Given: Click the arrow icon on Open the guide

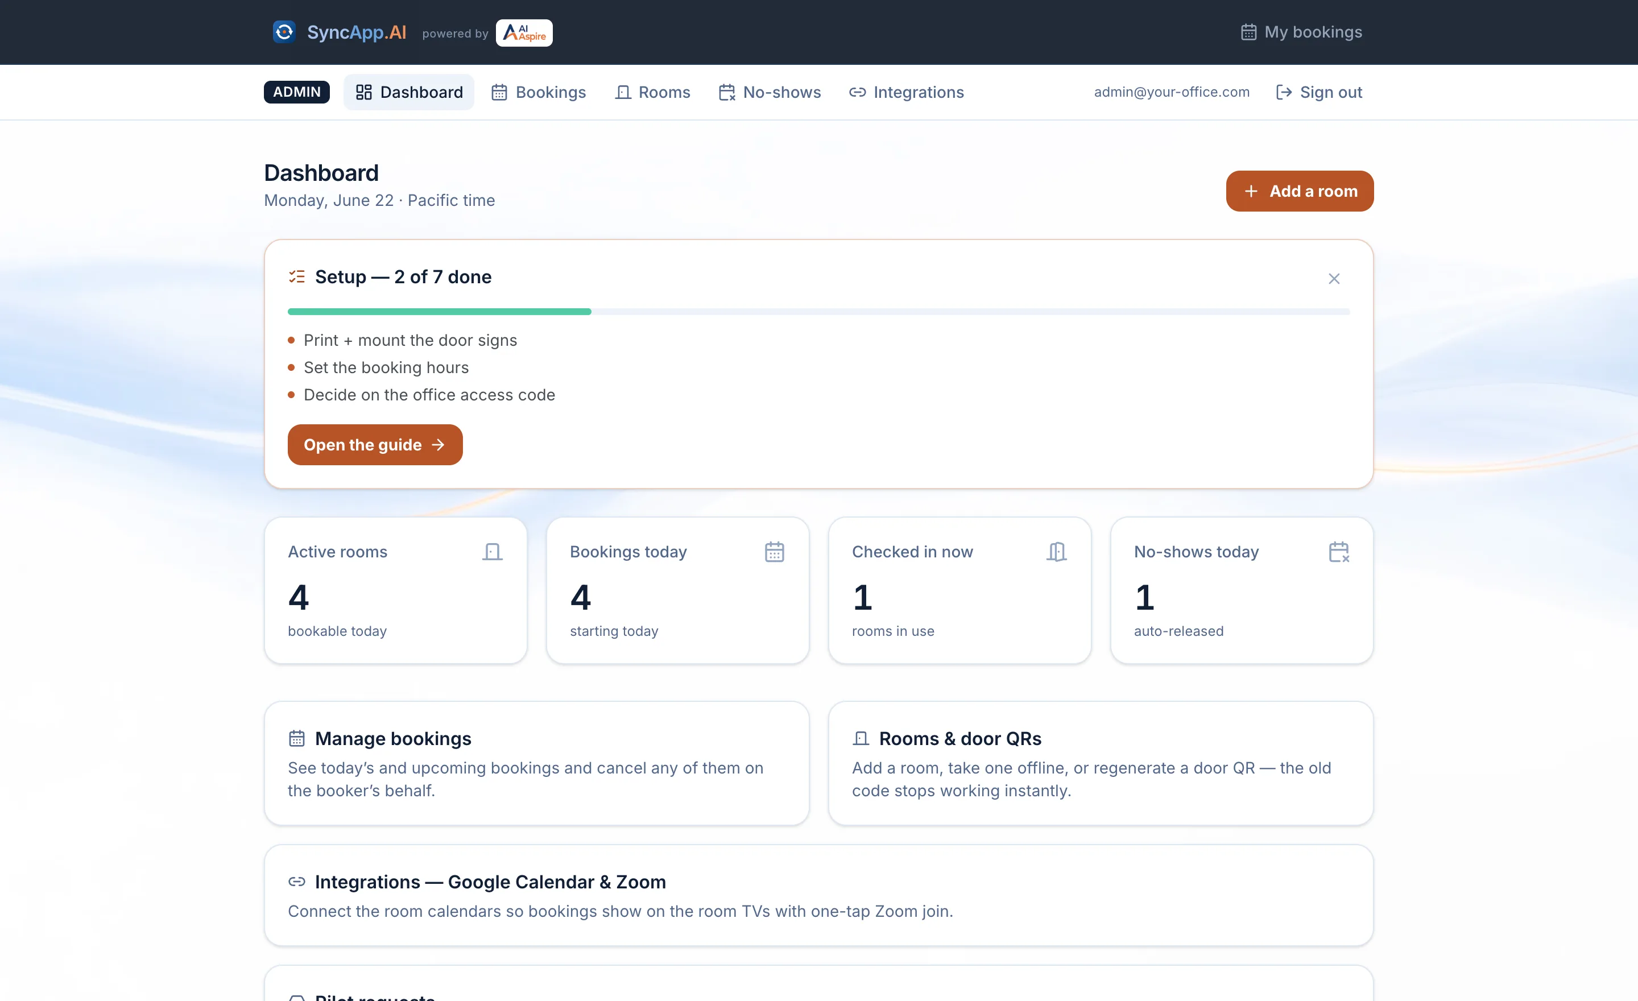Looking at the screenshot, I should [438, 445].
